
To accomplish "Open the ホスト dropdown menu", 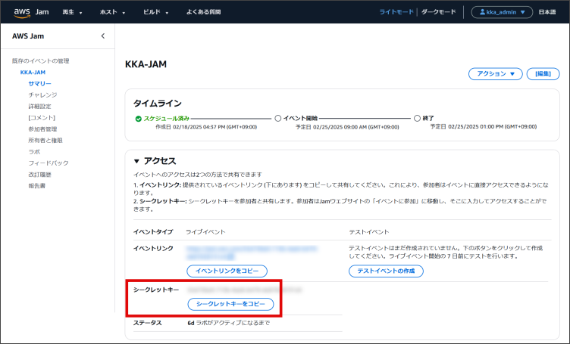I will (113, 12).
